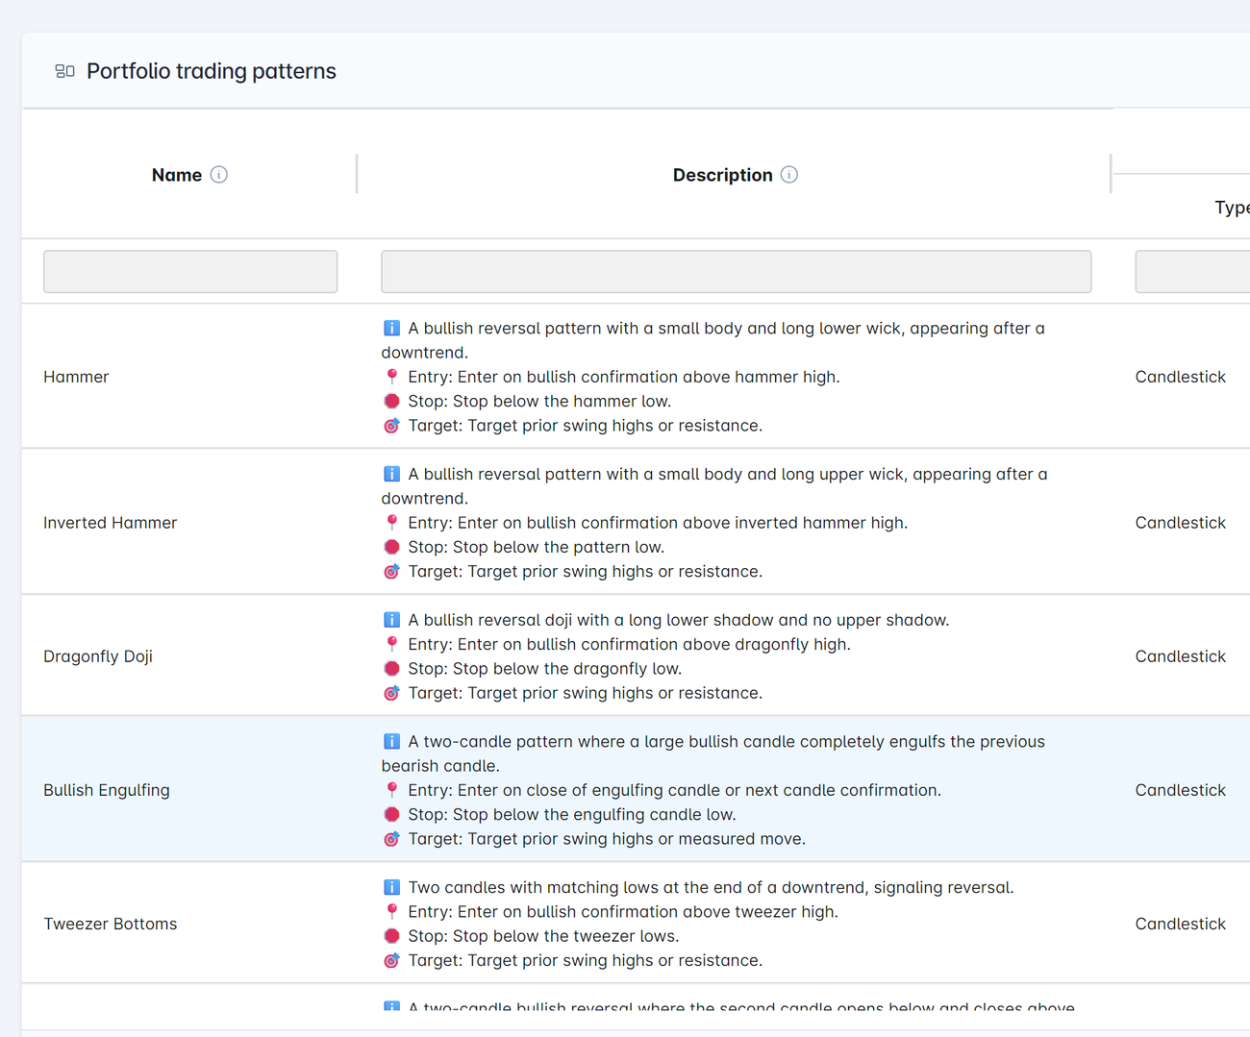This screenshot has height=1037, width=1250.
Task: Click Candlestick type in Hammer row
Action: click(x=1181, y=377)
